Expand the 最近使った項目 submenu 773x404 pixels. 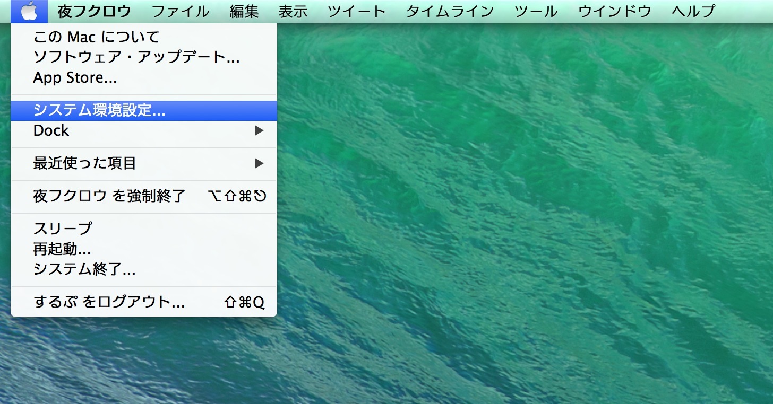(144, 163)
